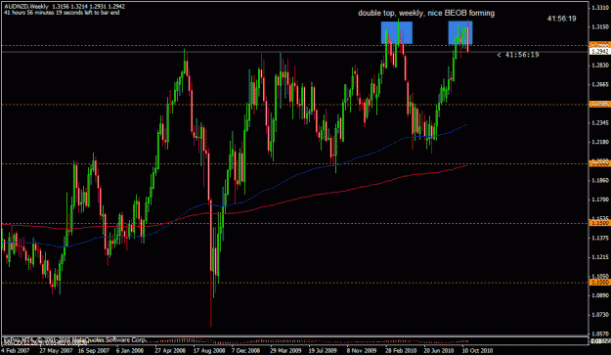
Task: Click the 1.1700 price axis label
Action: (x=600, y=200)
